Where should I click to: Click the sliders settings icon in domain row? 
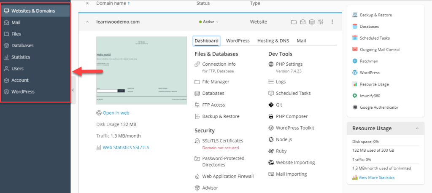321,22
